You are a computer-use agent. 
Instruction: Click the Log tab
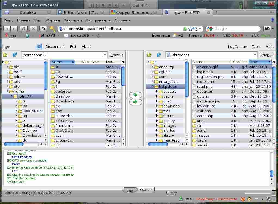click(130, 191)
